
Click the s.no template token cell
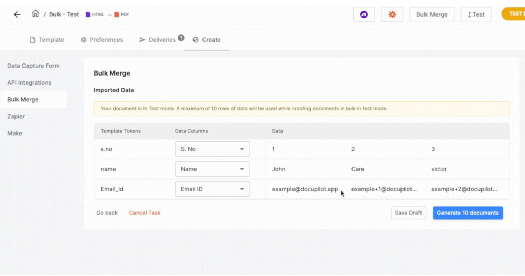pyautogui.click(x=107, y=149)
